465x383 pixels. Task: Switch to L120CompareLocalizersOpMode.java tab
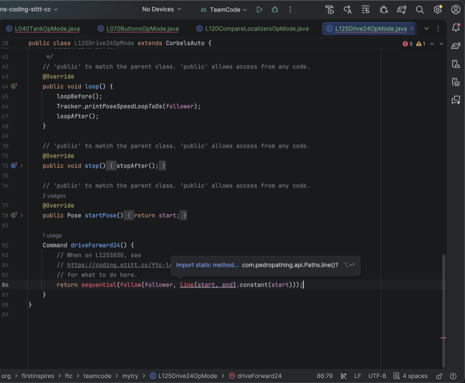[x=257, y=29]
